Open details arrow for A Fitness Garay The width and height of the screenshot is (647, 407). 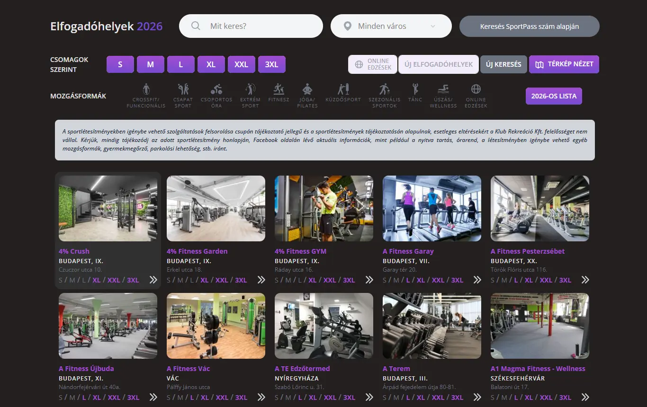[477, 280]
